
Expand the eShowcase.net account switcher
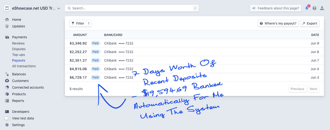pos(32,9)
